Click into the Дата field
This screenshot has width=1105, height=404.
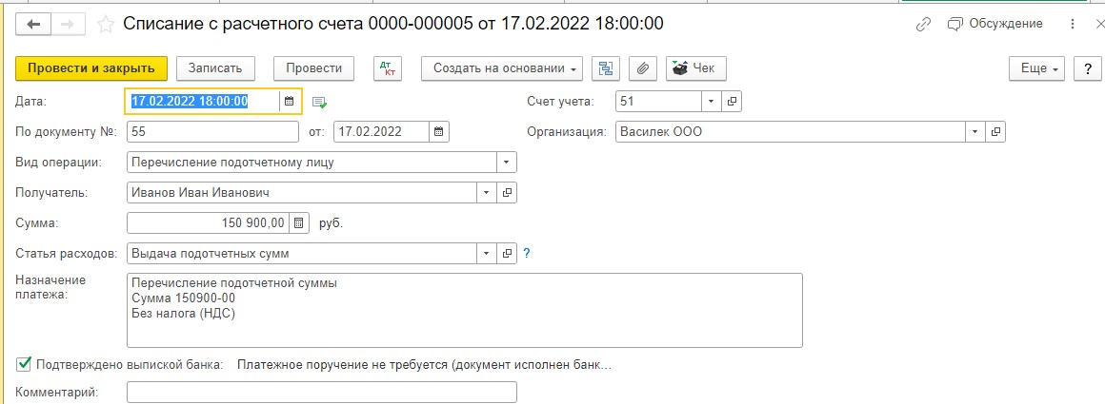click(x=203, y=102)
